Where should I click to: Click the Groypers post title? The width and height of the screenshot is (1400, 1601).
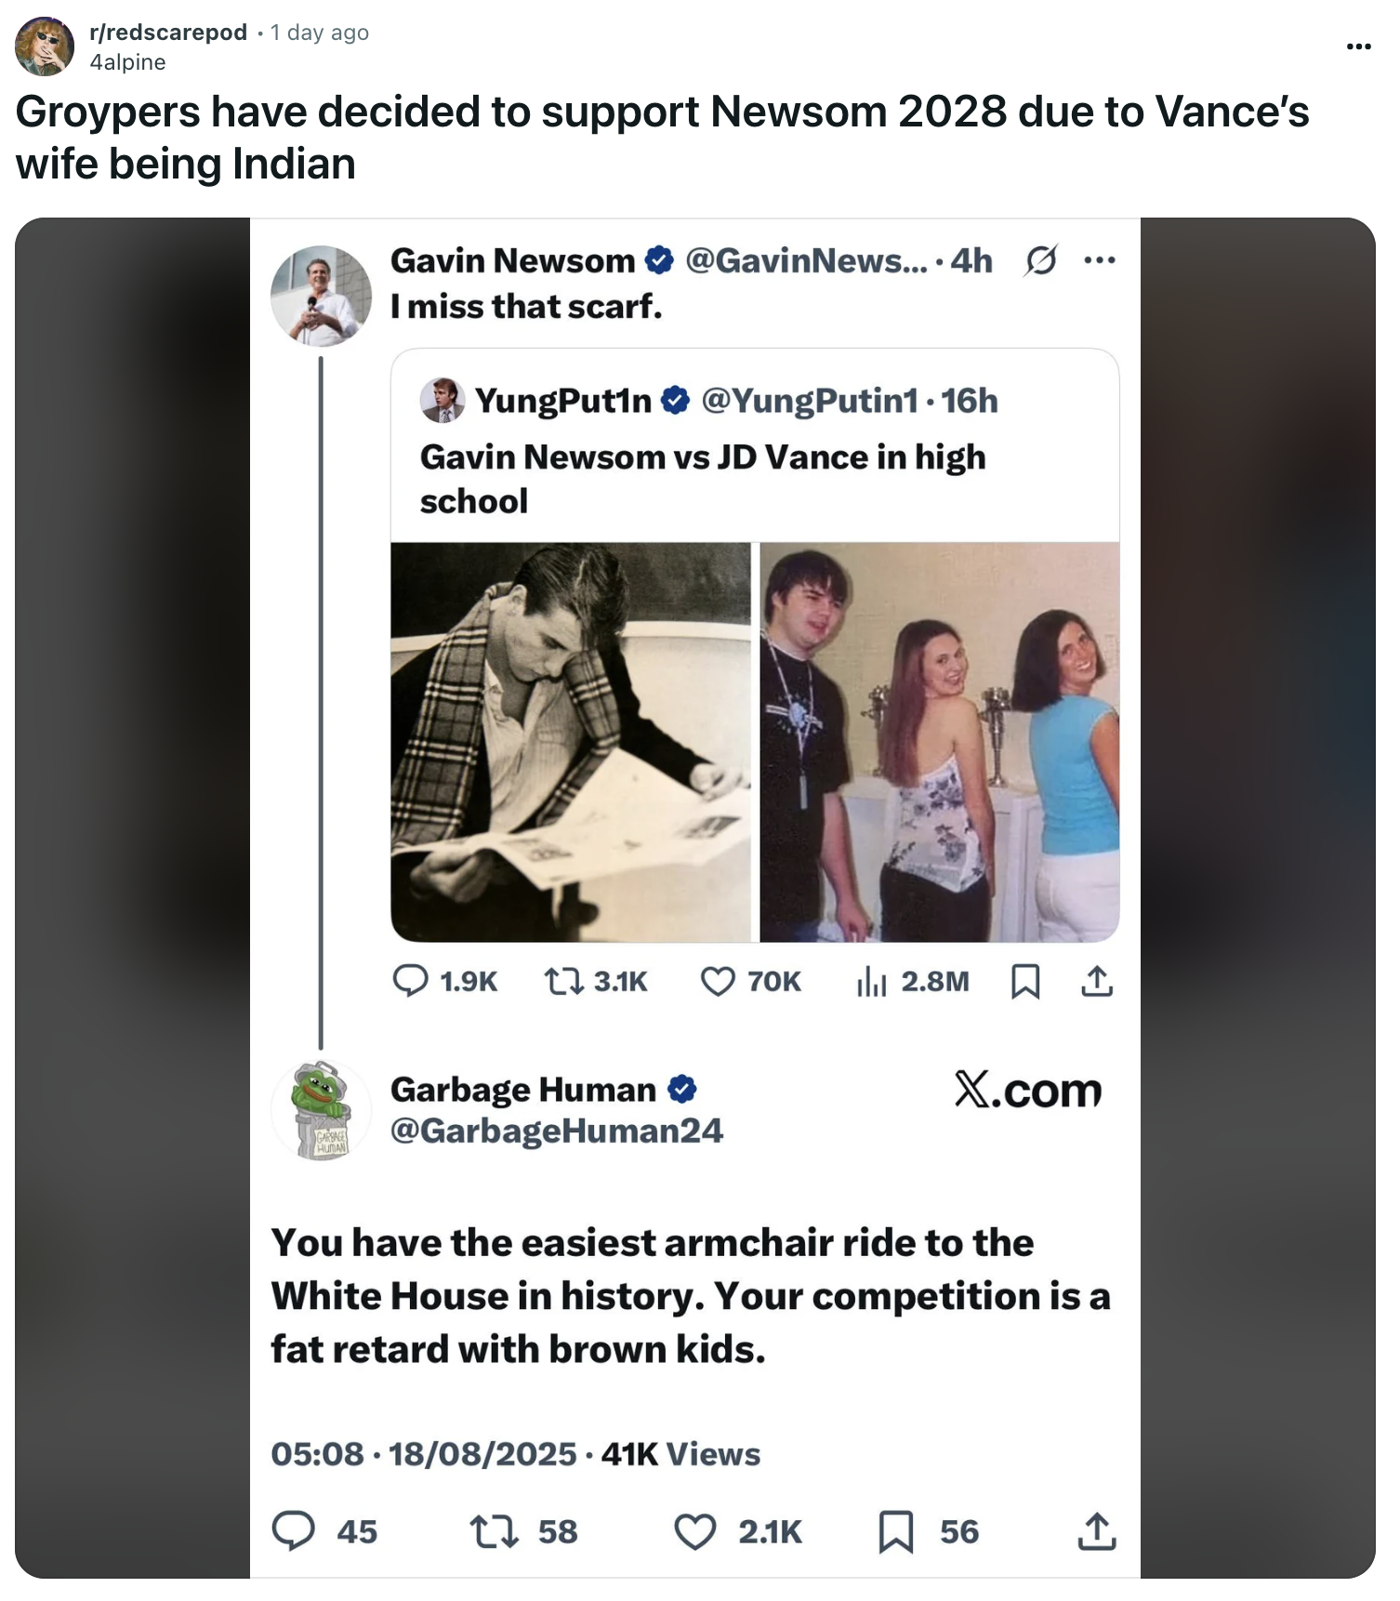point(662,138)
